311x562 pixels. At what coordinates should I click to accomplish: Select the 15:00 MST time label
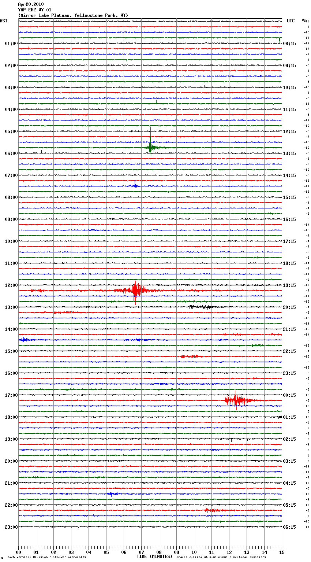(x=11, y=351)
